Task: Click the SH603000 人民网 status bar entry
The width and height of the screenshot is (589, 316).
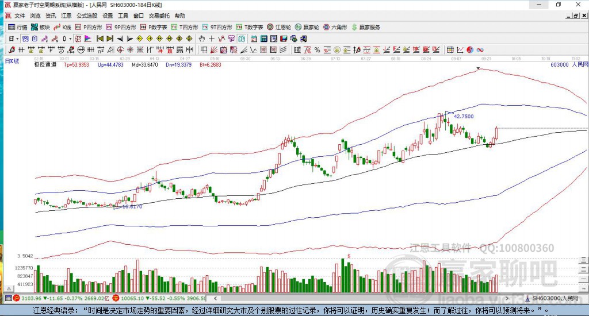Action: tap(554, 299)
